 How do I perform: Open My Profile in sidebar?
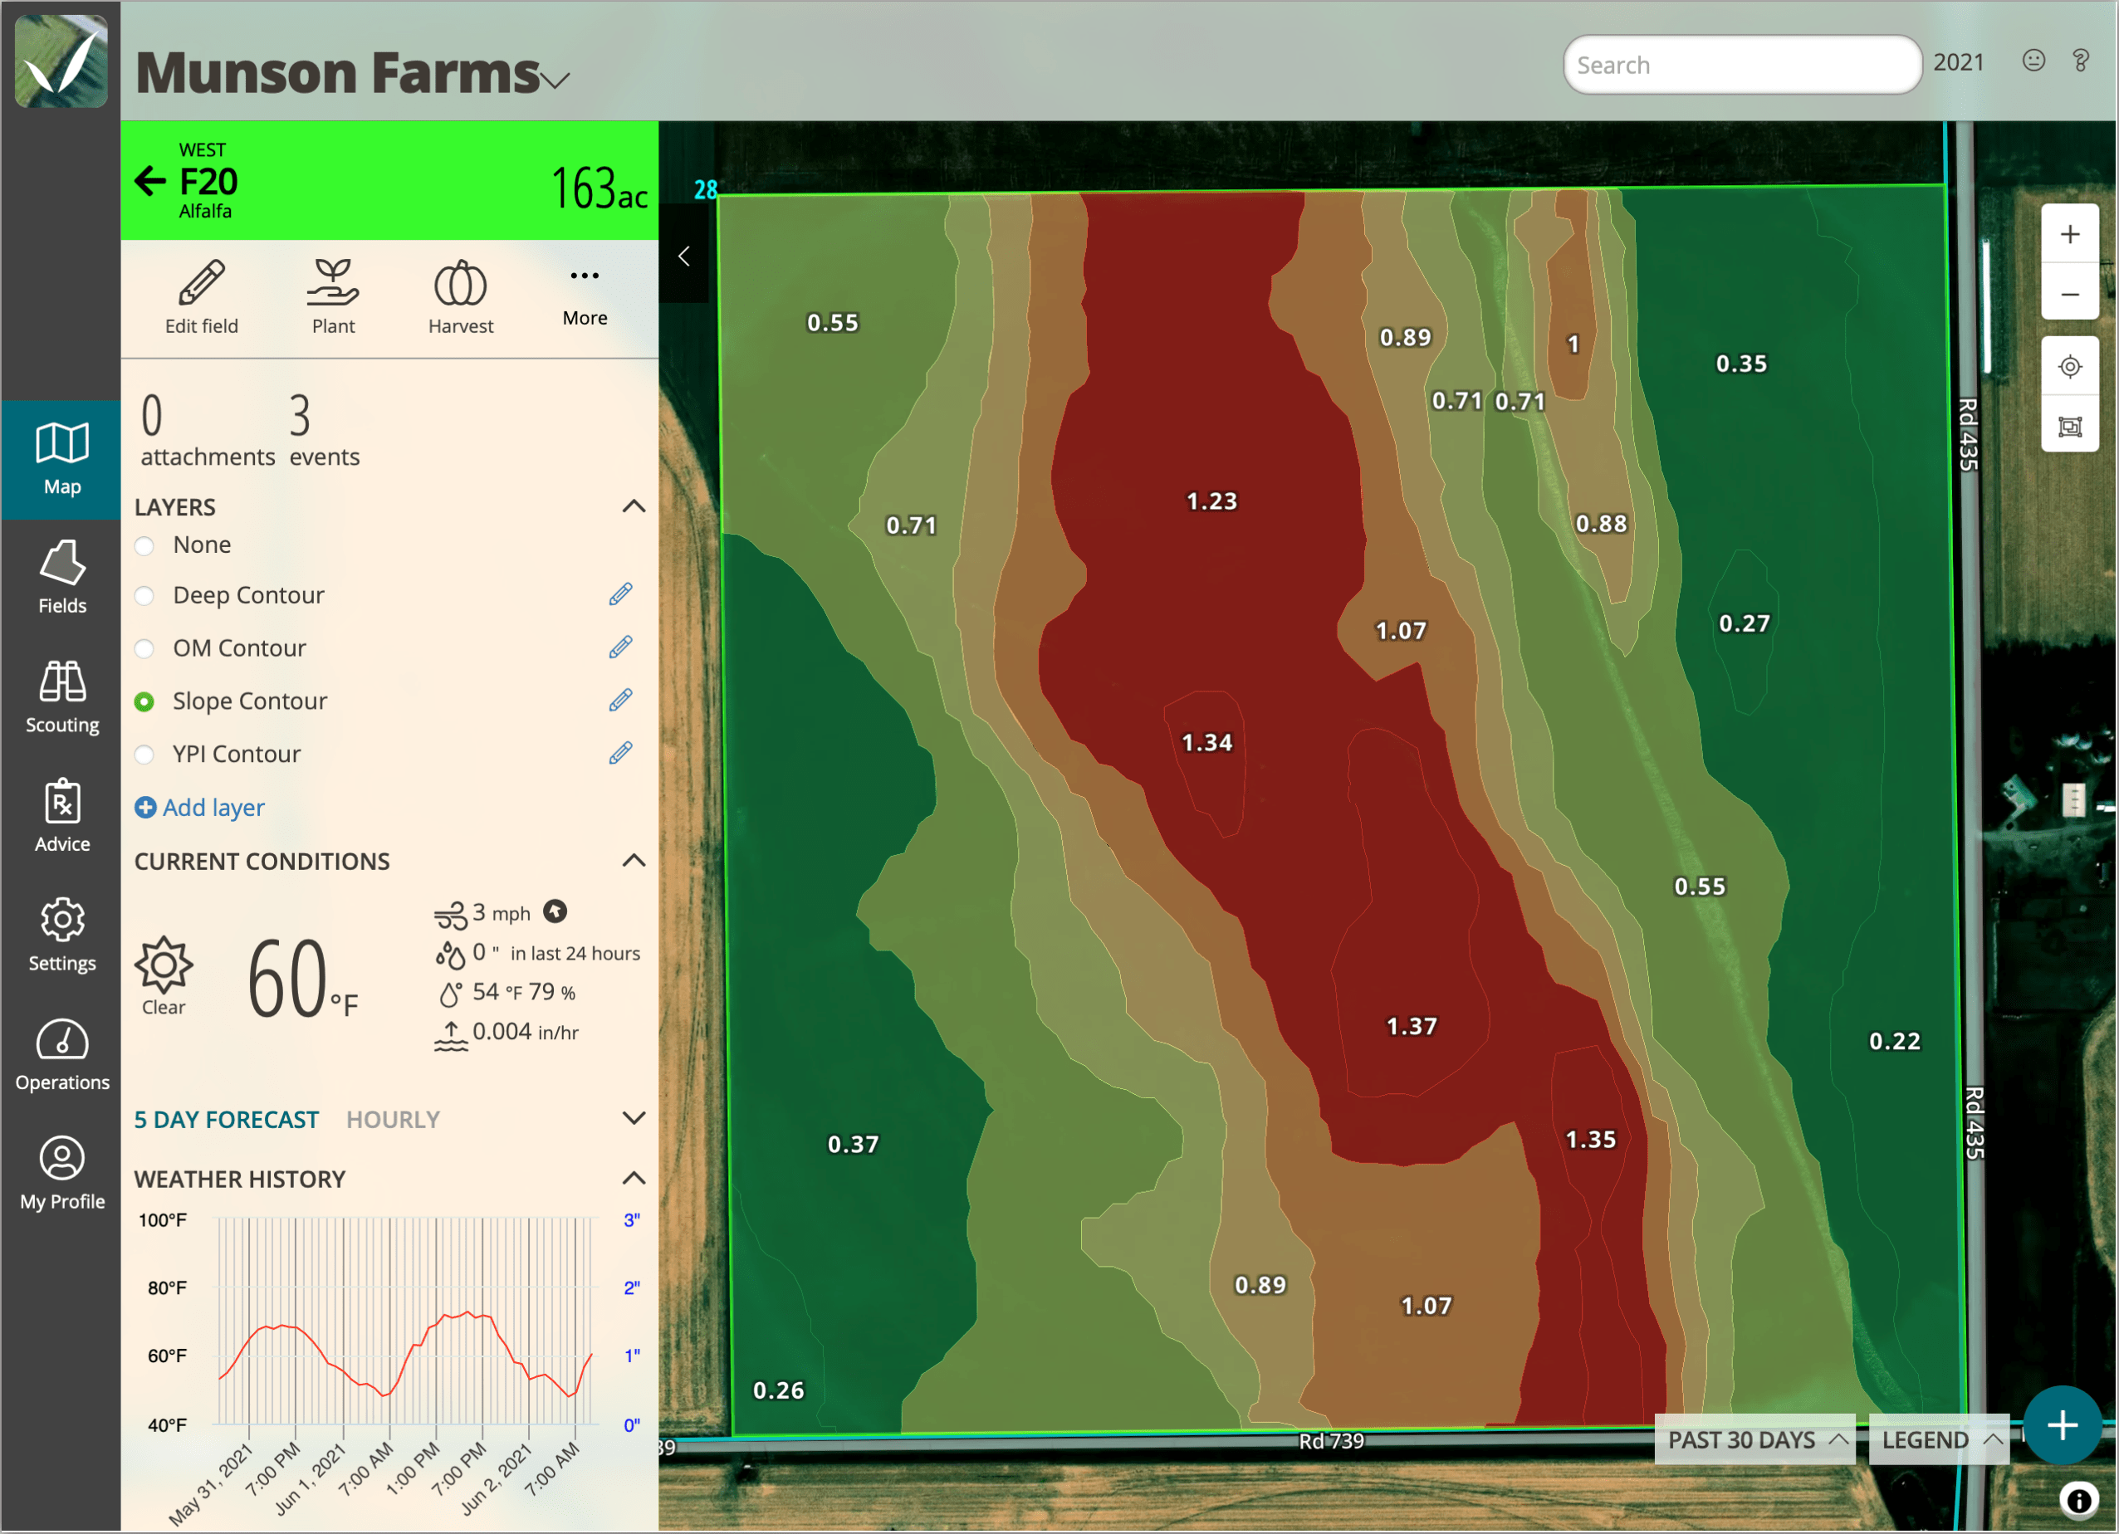coord(61,1174)
